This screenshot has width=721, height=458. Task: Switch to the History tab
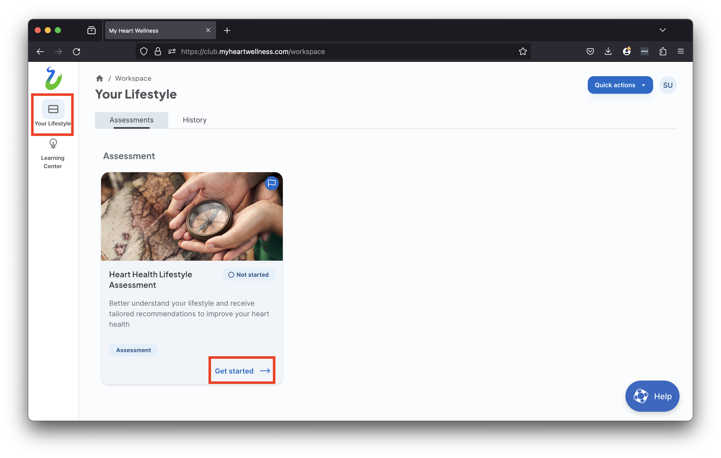(x=195, y=120)
